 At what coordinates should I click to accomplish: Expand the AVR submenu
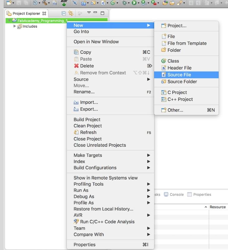point(110,215)
